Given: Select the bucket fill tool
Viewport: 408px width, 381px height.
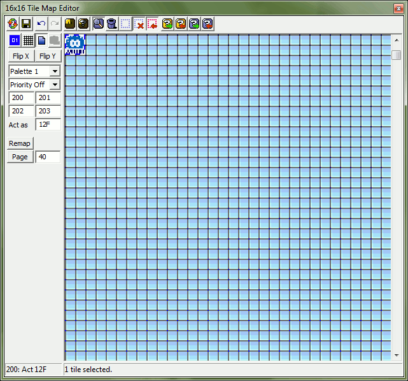Looking at the screenshot, I should 112,24.
